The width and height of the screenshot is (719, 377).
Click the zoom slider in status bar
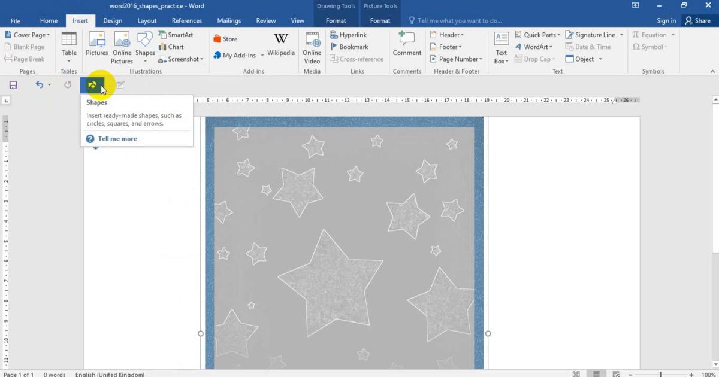pyautogui.click(x=661, y=374)
